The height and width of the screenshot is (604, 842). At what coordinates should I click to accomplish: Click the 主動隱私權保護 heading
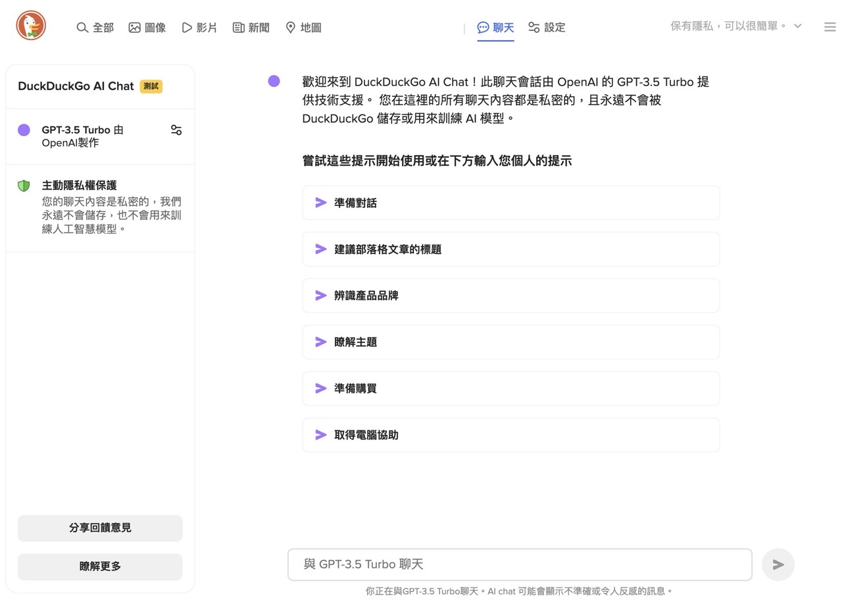[79, 186]
